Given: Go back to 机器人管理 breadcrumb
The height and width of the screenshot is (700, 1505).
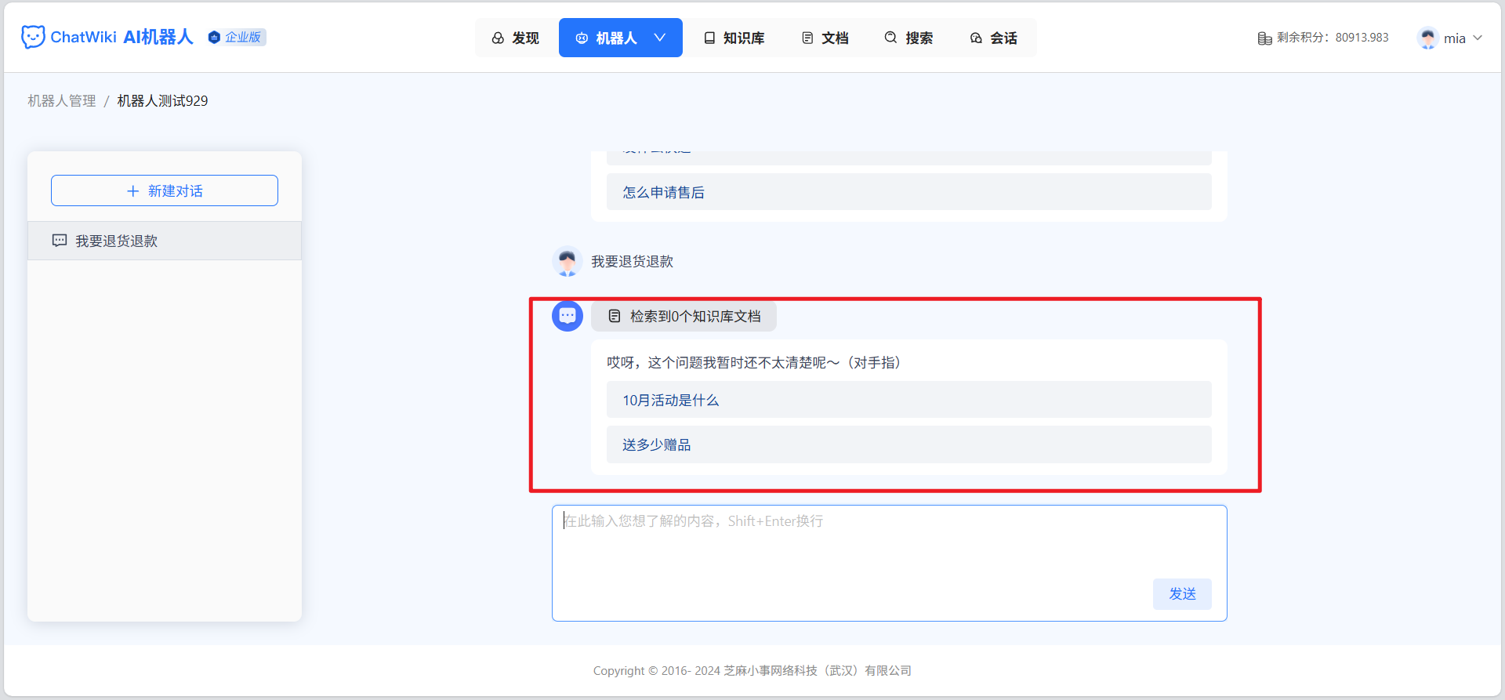Looking at the screenshot, I should (x=62, y=101).
